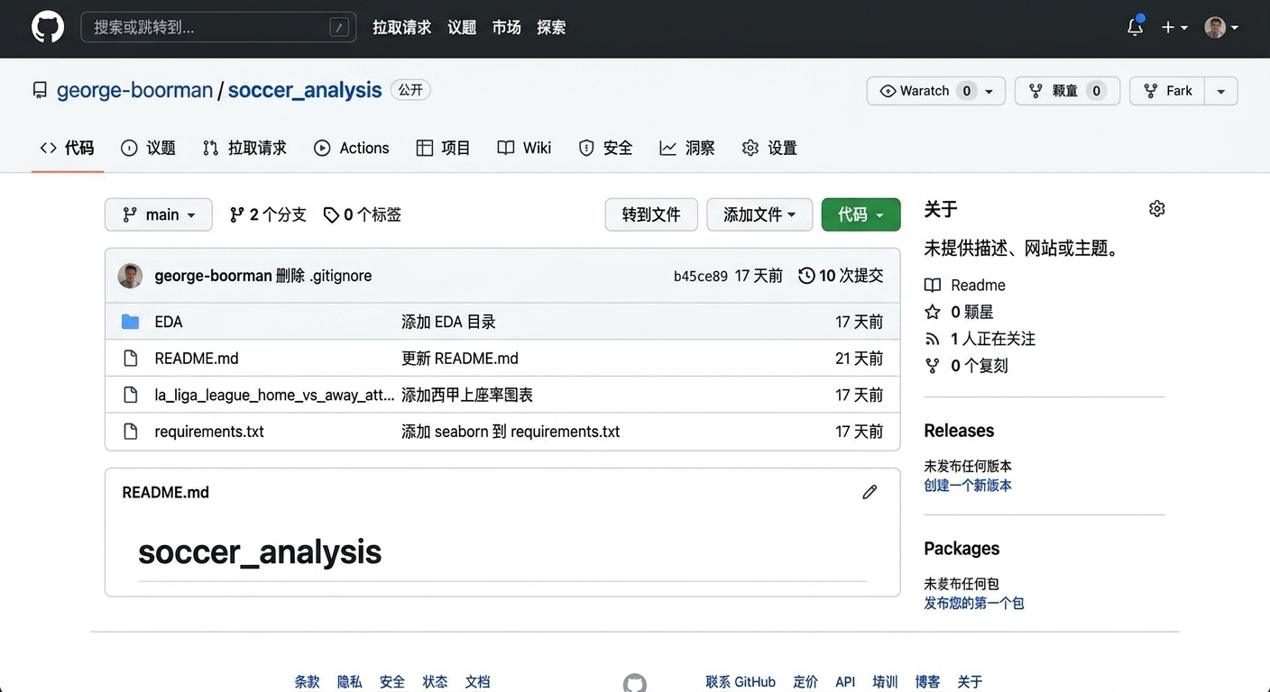Image resolution: width=1270 pixels, height=692 pixels.
Task: Click the pencil icon to edit README.md
Action: (870, 492)
